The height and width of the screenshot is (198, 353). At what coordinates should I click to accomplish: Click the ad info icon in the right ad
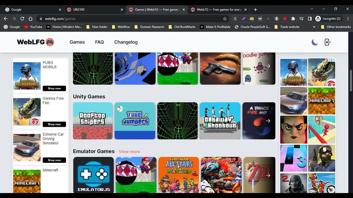coord(330,60)
